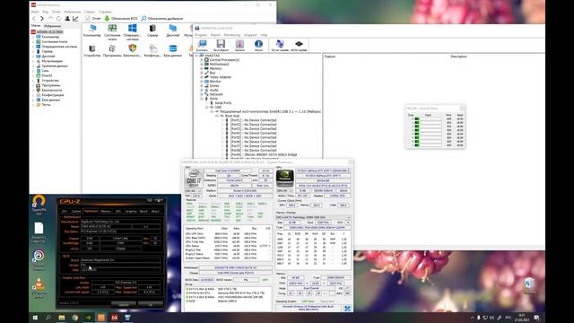
Task: Click Обновления драйверов in AIDA64 toolbar
Action: 162,18
